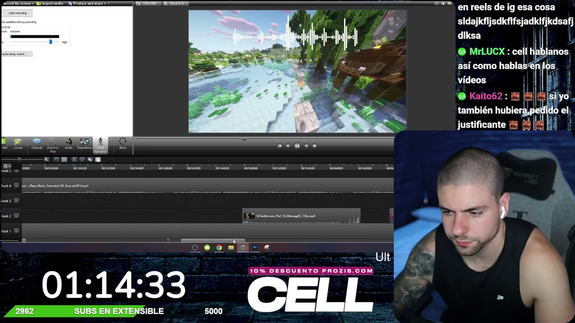Click Import media in the top toolbar
Image resolution: width=575 pixels, height=323 pixels.
pyautogui.click(x=50, y=4)
